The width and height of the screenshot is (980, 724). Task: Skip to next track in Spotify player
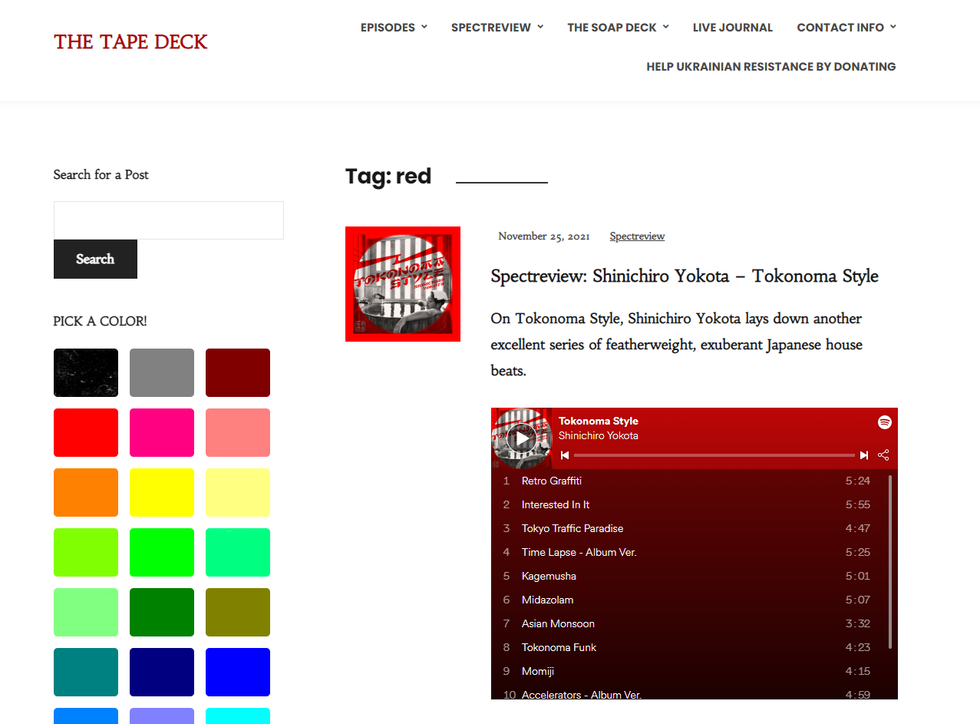click(x=864, y=455)
